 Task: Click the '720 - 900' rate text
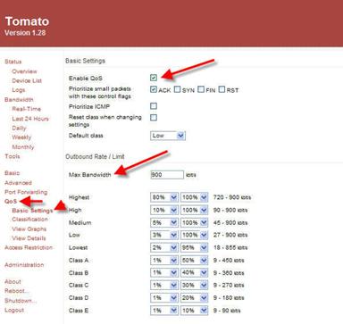(x=232, y=197)
